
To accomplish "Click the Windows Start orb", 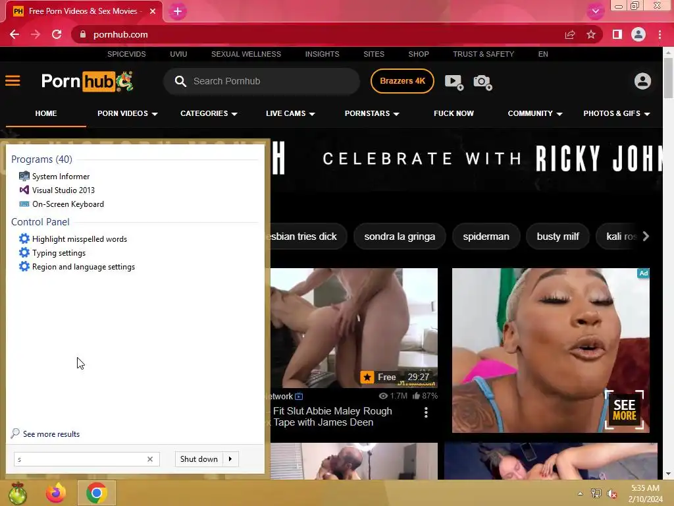I will [18, 493].
